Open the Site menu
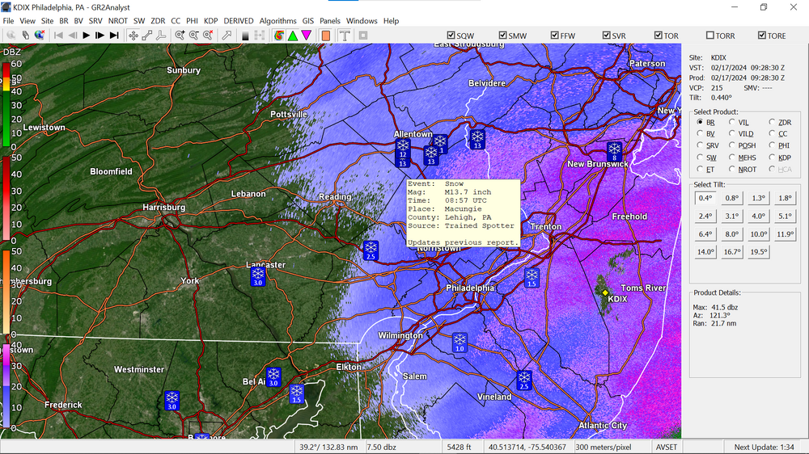This screenshot has height=454, width=809. (x=47, y=21)
